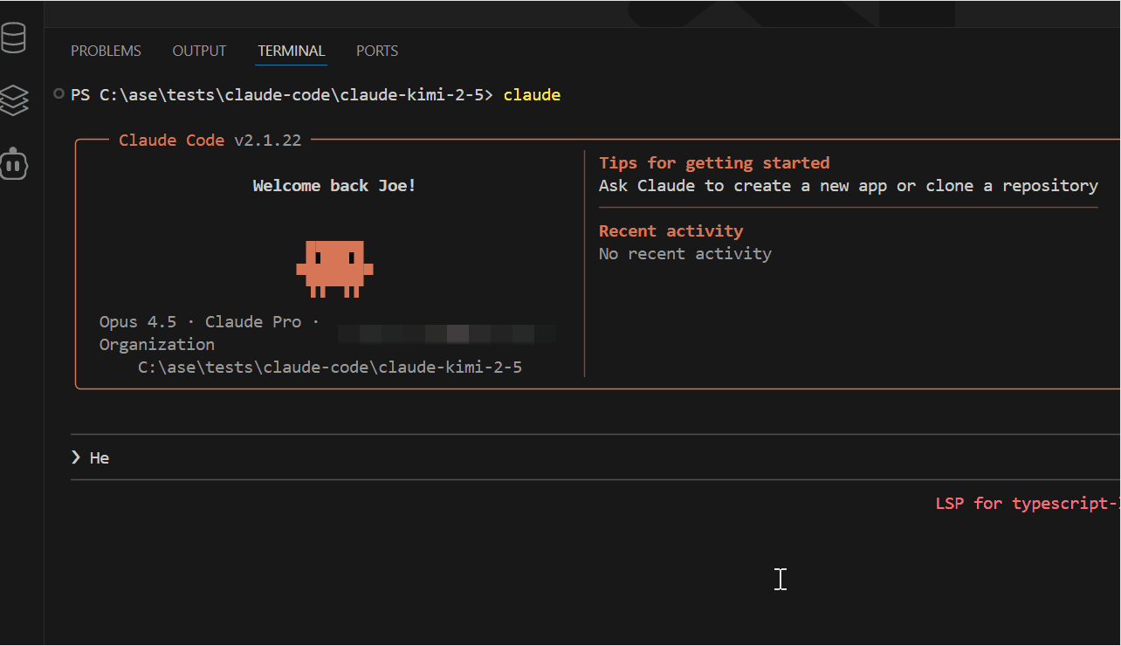The height and width of the screenshot is (646, 1121).
Task: Select the TERMINAL tab
Action: [291, 51]
